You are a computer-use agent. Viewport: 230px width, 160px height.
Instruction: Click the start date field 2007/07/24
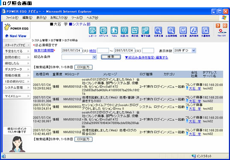tap(72, 50)
